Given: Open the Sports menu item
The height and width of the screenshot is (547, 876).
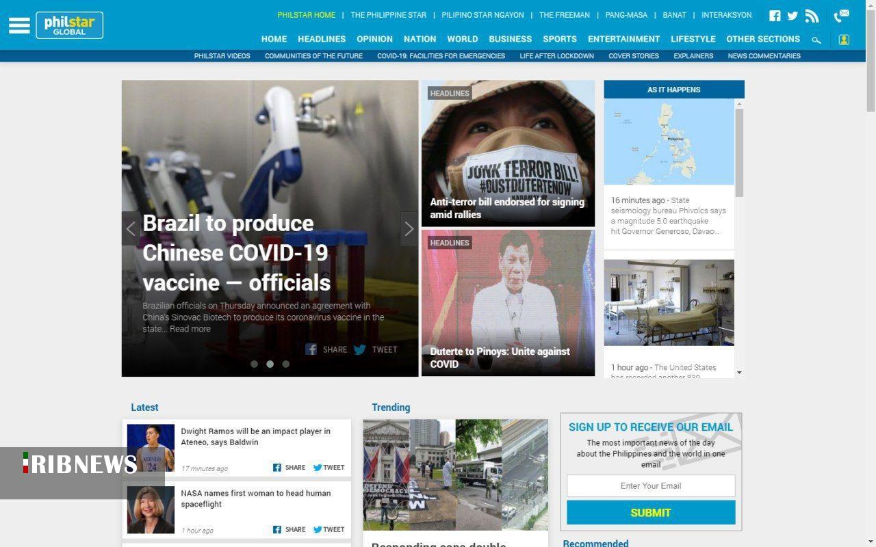Looking at the screenshot, I should tap(559, 39).
